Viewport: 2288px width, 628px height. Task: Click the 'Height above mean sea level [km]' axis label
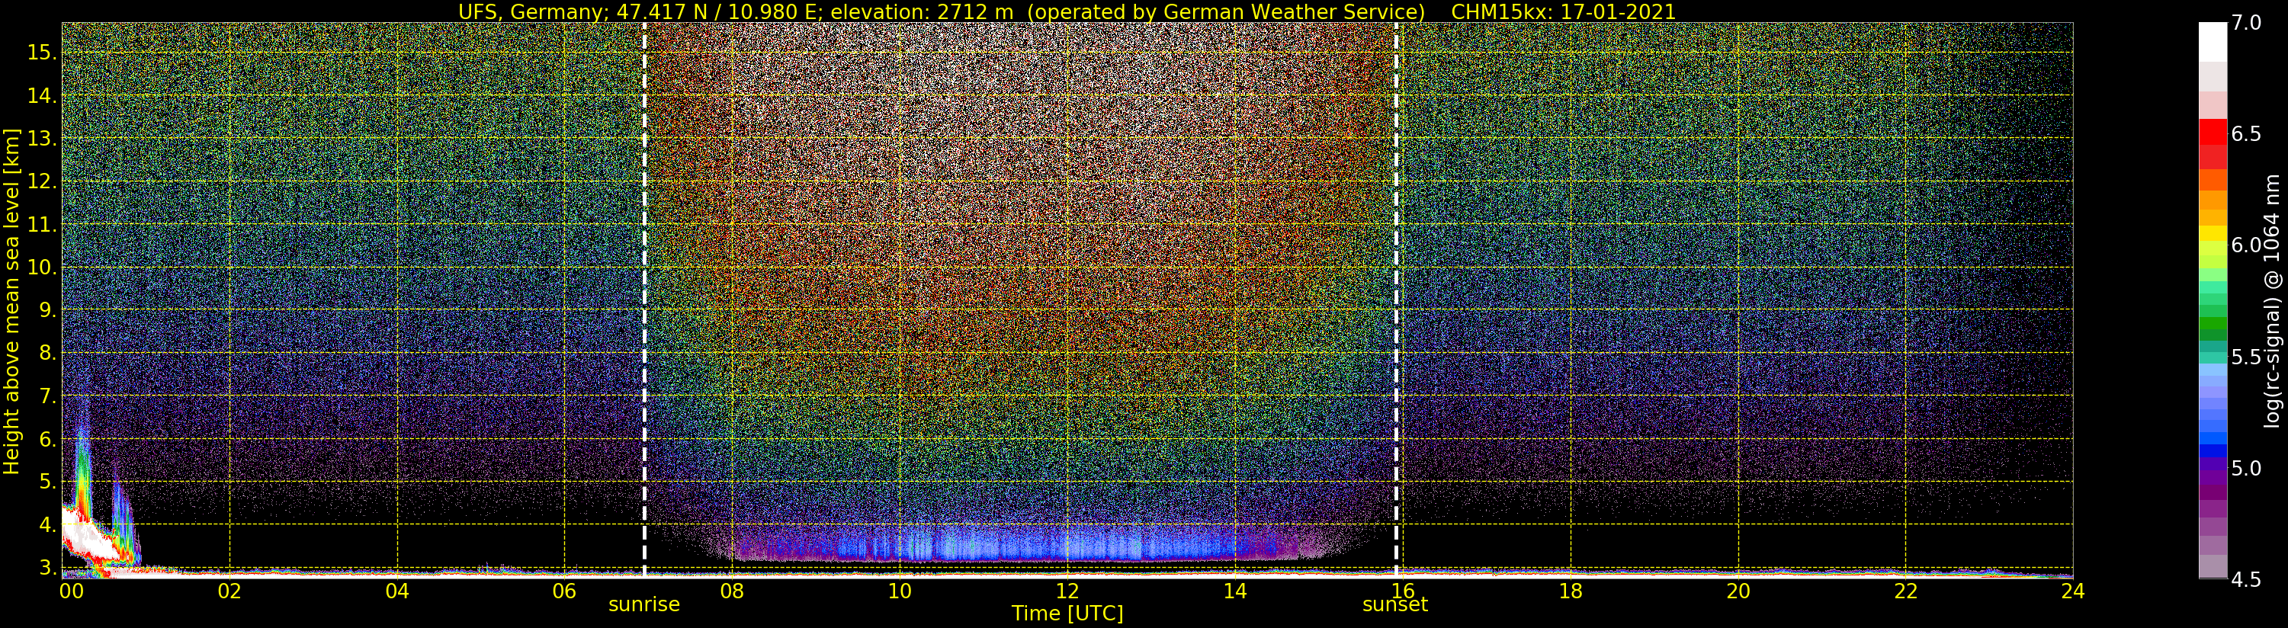pyautogui.click(x=11, y=302)
